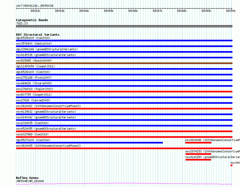Click the 7q21.13 band label
The image size is (240, 187).
(22, 23)
